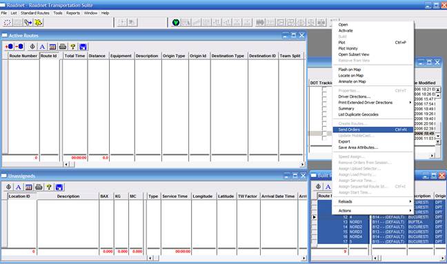Open the Help menu
This screenshot has width=447, height=264.
(x=105, y=13)
